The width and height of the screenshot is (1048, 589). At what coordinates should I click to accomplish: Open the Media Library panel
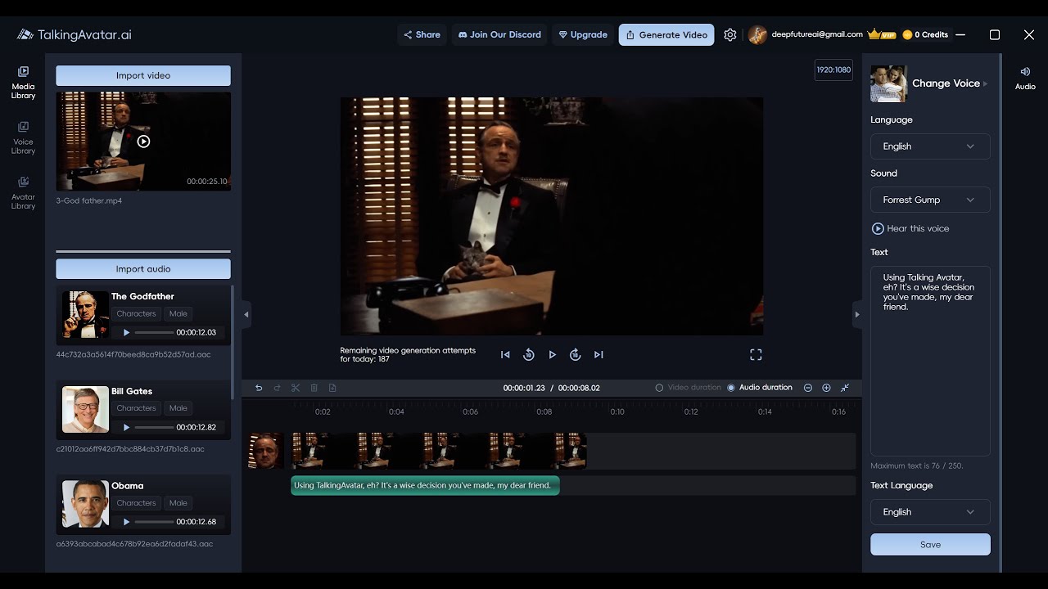click(22, 82)
